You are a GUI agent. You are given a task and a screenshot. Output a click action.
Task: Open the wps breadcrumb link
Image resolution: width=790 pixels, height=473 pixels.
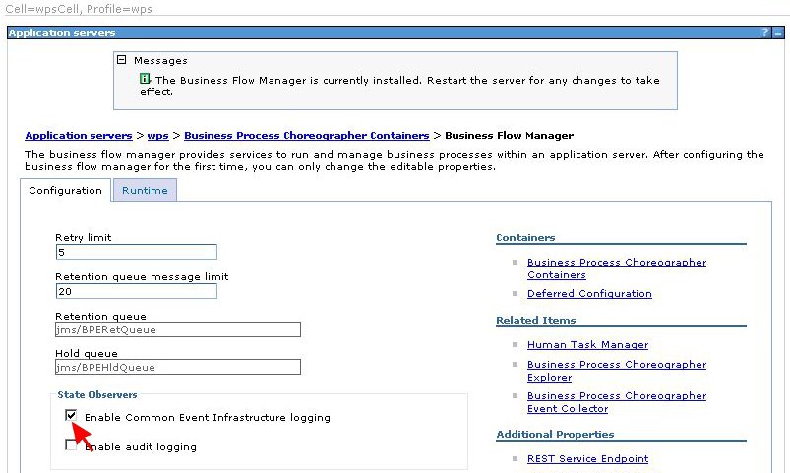click(x=157, y=135)
